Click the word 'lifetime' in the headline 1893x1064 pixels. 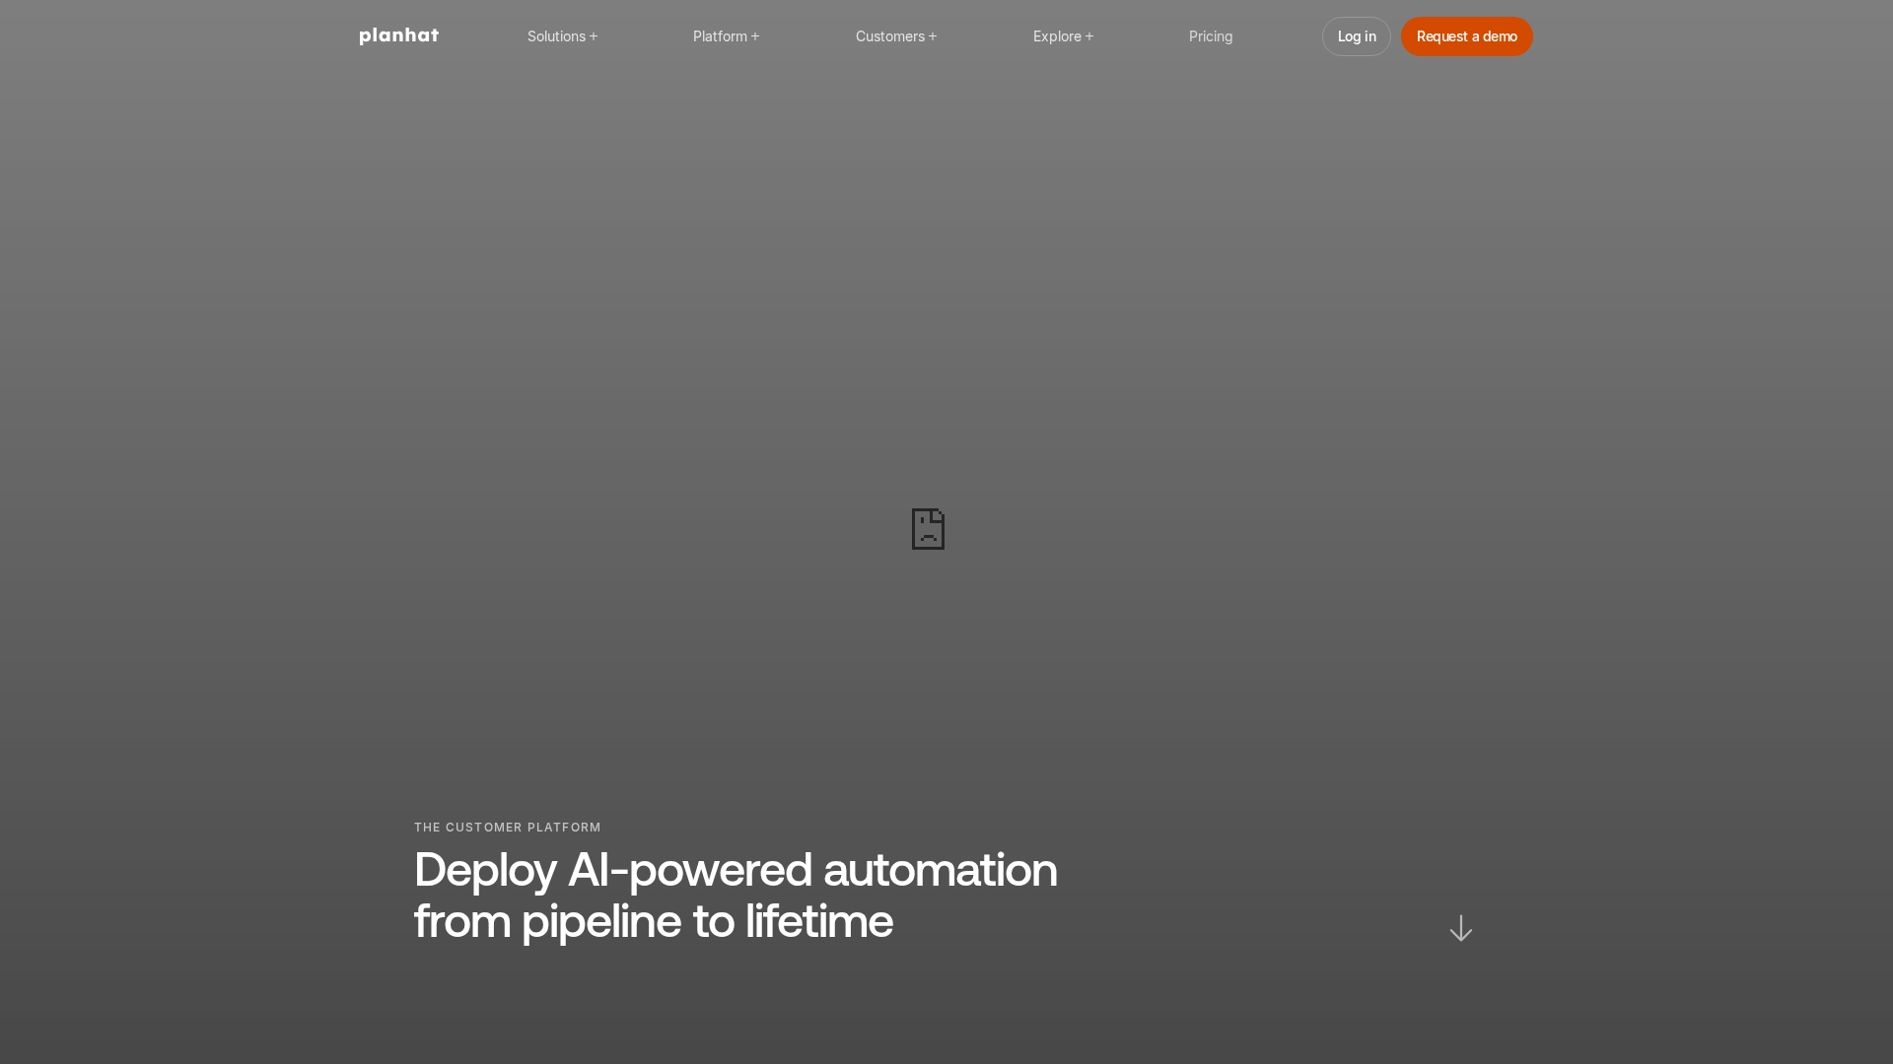(x=818, y=921)
